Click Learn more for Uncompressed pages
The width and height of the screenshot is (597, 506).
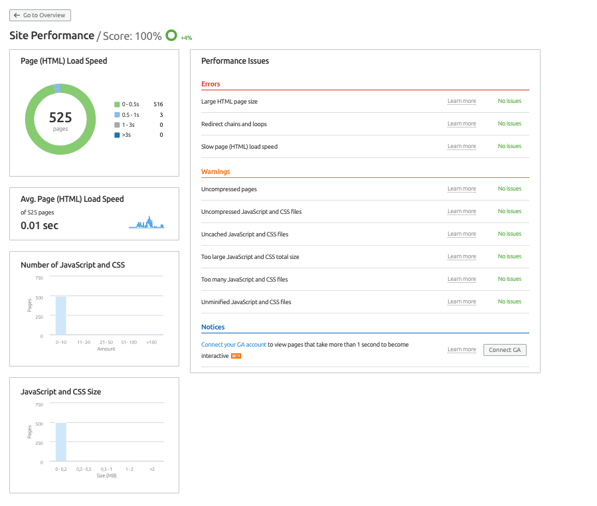[x=462, y=189]
